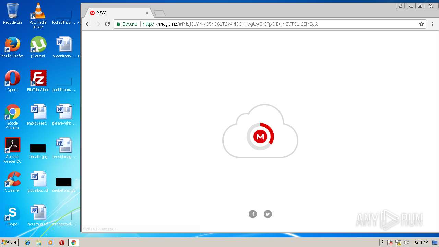
Task: Select the MEGA browser tab
Action: pos(119,13)
